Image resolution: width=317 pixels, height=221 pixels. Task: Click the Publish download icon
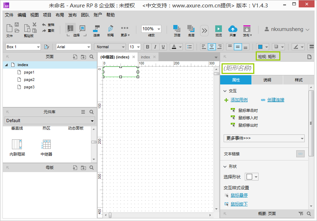click(x=247, y=29)
